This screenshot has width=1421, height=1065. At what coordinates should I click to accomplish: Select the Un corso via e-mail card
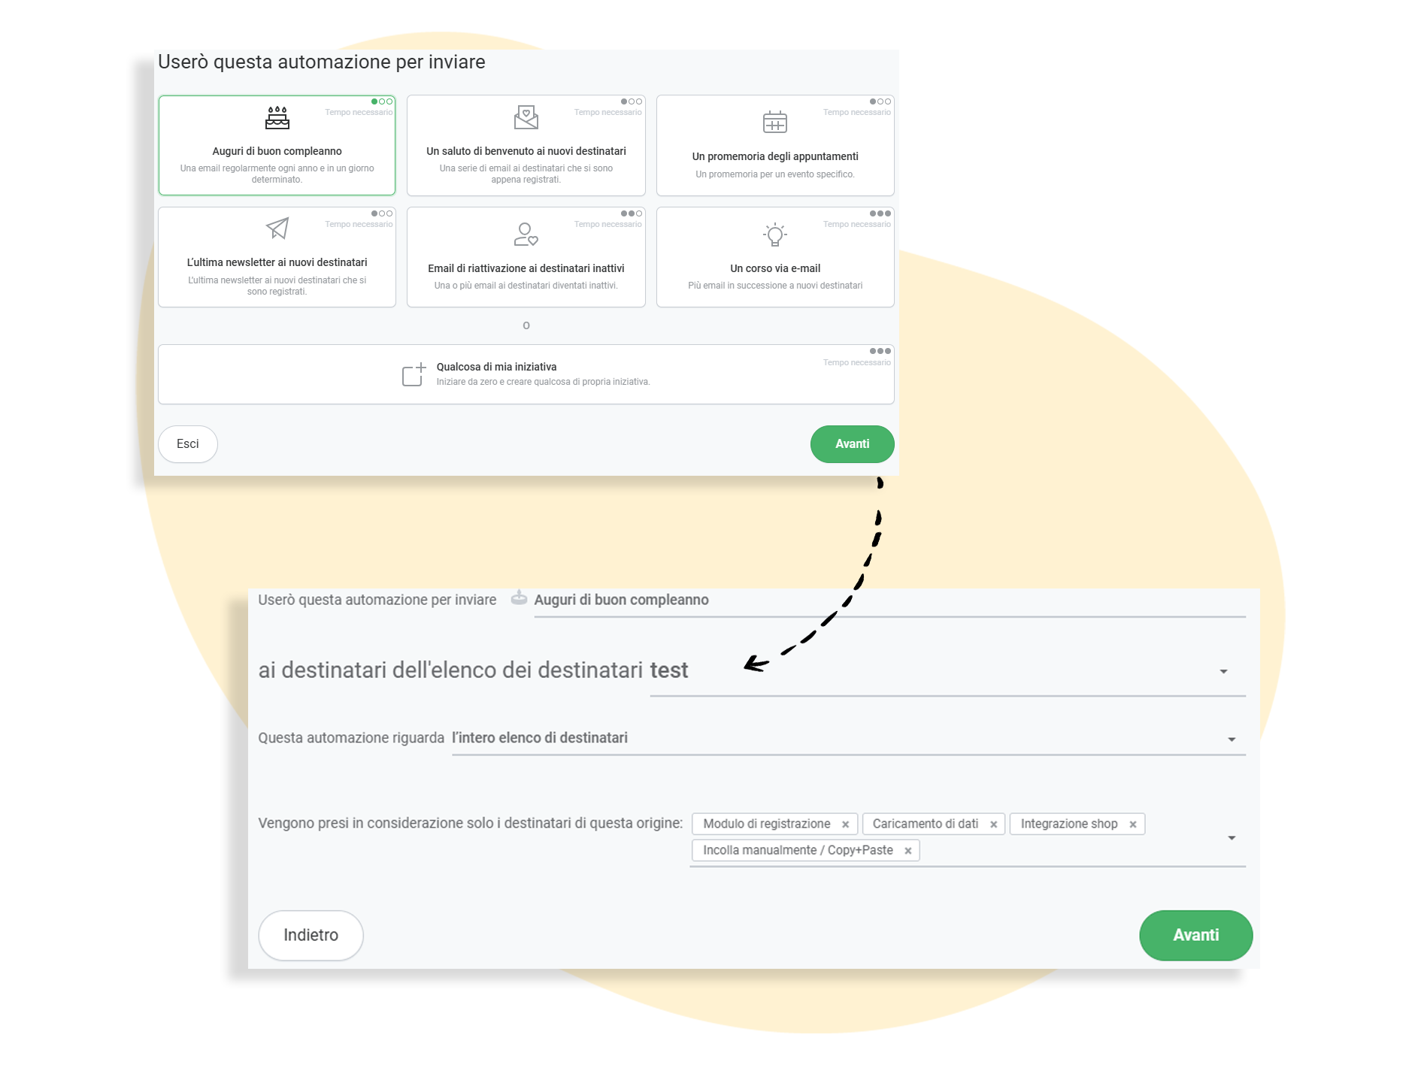coord(774,257)
